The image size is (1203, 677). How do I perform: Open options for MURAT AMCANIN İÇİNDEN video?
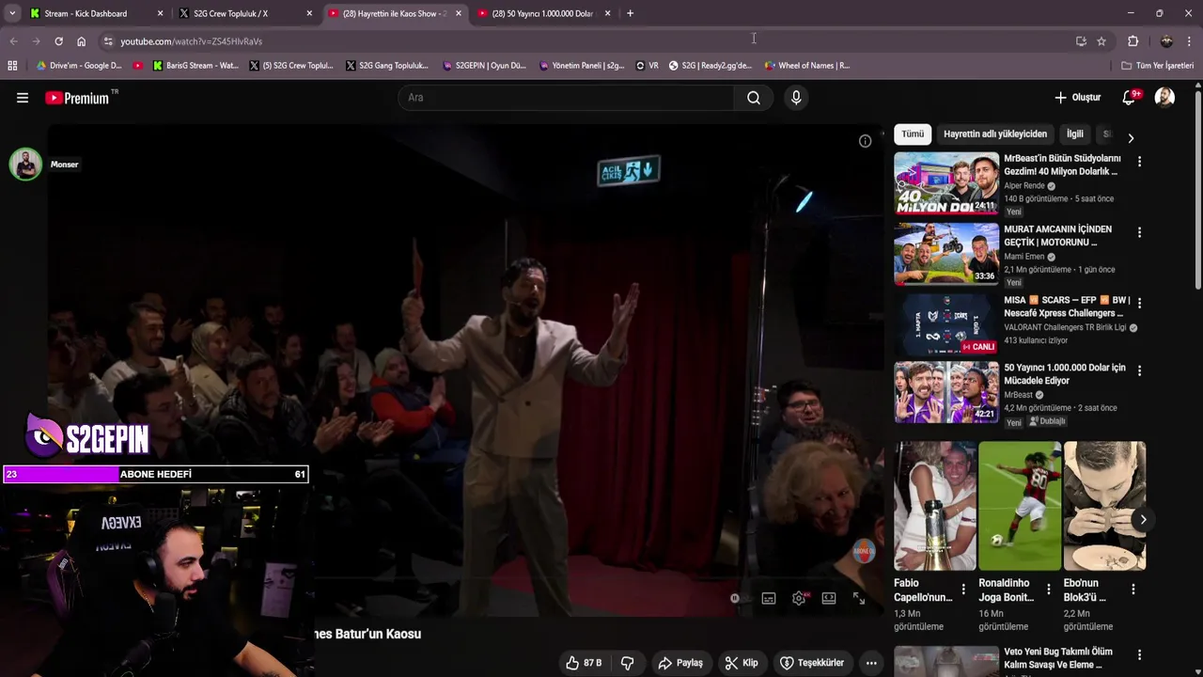point(1139,232)
